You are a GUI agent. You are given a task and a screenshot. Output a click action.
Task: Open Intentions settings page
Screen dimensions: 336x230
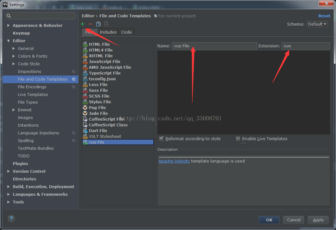pos(28,125)
